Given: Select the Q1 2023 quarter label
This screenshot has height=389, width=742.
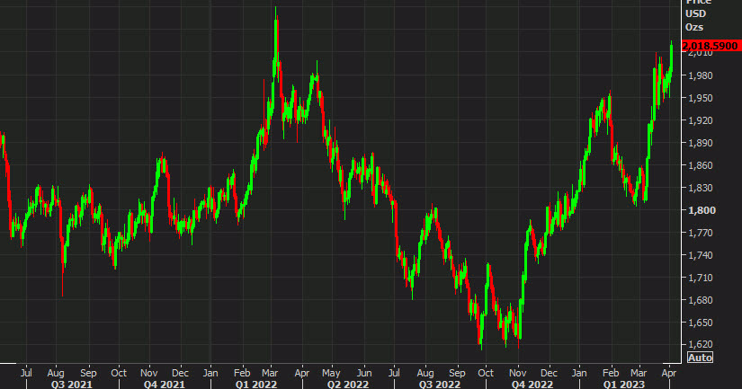Looking at the screenshot, I should 623,385.
